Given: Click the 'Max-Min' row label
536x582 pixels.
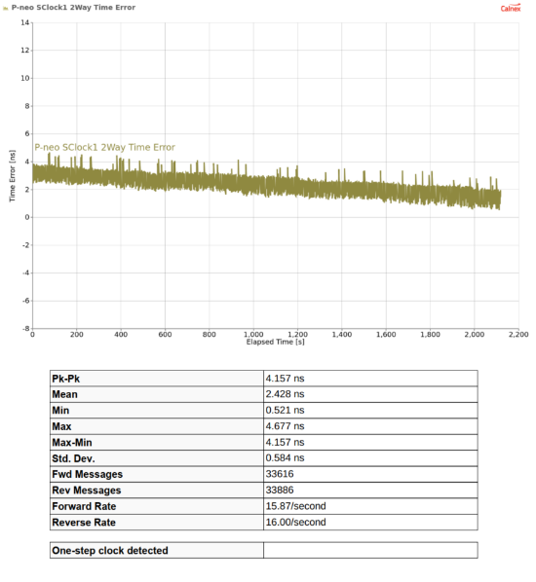Looking at the screenshot, I should point(72,443).
